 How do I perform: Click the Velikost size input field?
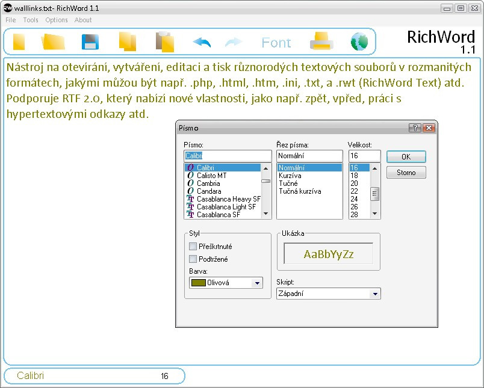tap(365, 156)
